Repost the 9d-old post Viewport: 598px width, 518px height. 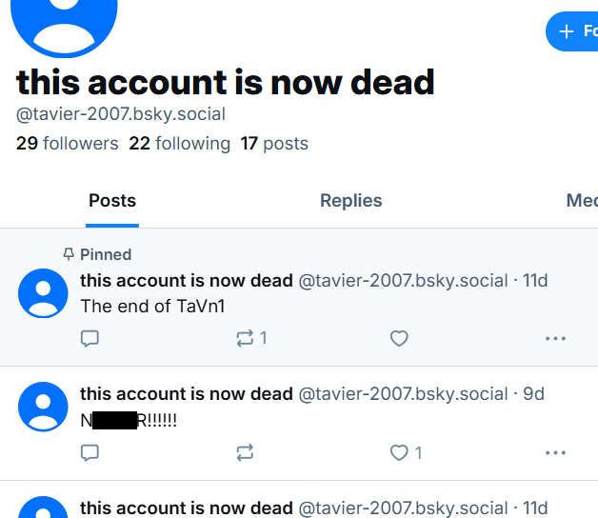(x=246, y=452)
